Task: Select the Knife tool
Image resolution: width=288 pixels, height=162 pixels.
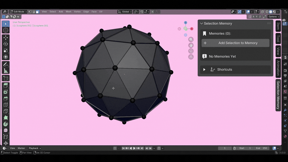Action: [x=6, y=111]
